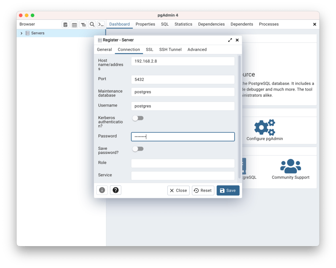Open the Statistics panel tab
The width and height of the screenshot is (336, 268).
183,24
